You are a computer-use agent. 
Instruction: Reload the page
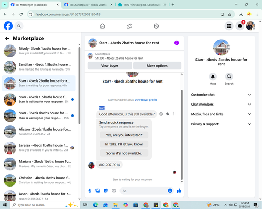(x=21, y=14)
